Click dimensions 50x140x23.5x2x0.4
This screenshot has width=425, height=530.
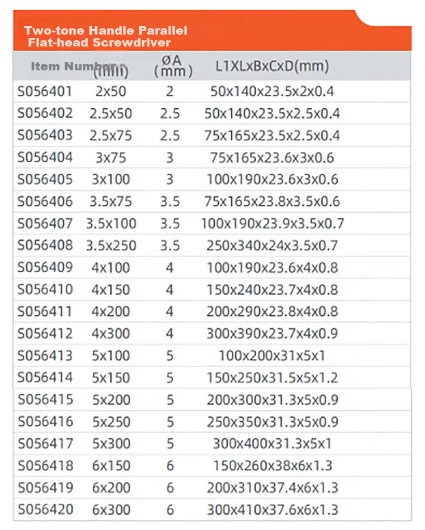pyautogui.click(x=272, y=91)
